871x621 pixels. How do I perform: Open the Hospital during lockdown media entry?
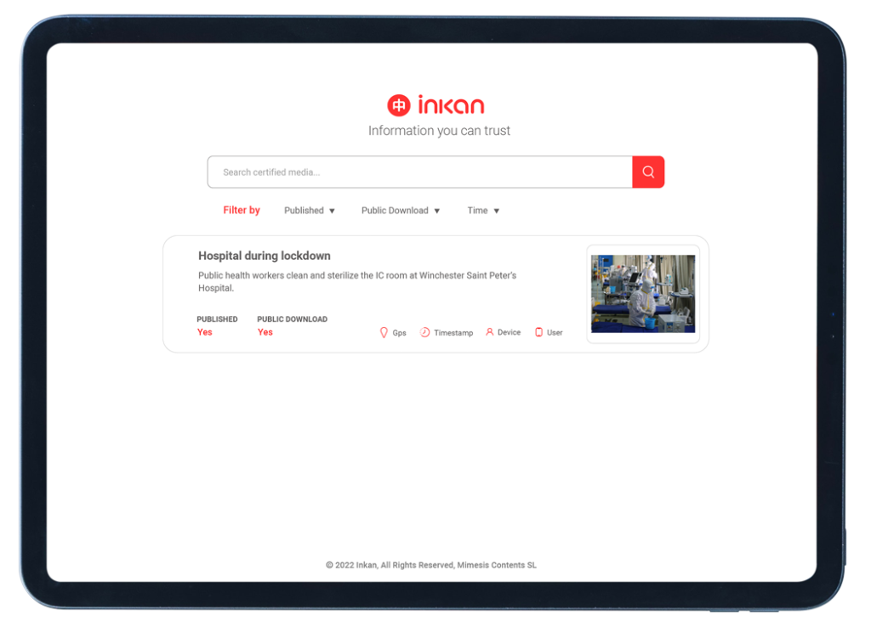pos(264,256)
